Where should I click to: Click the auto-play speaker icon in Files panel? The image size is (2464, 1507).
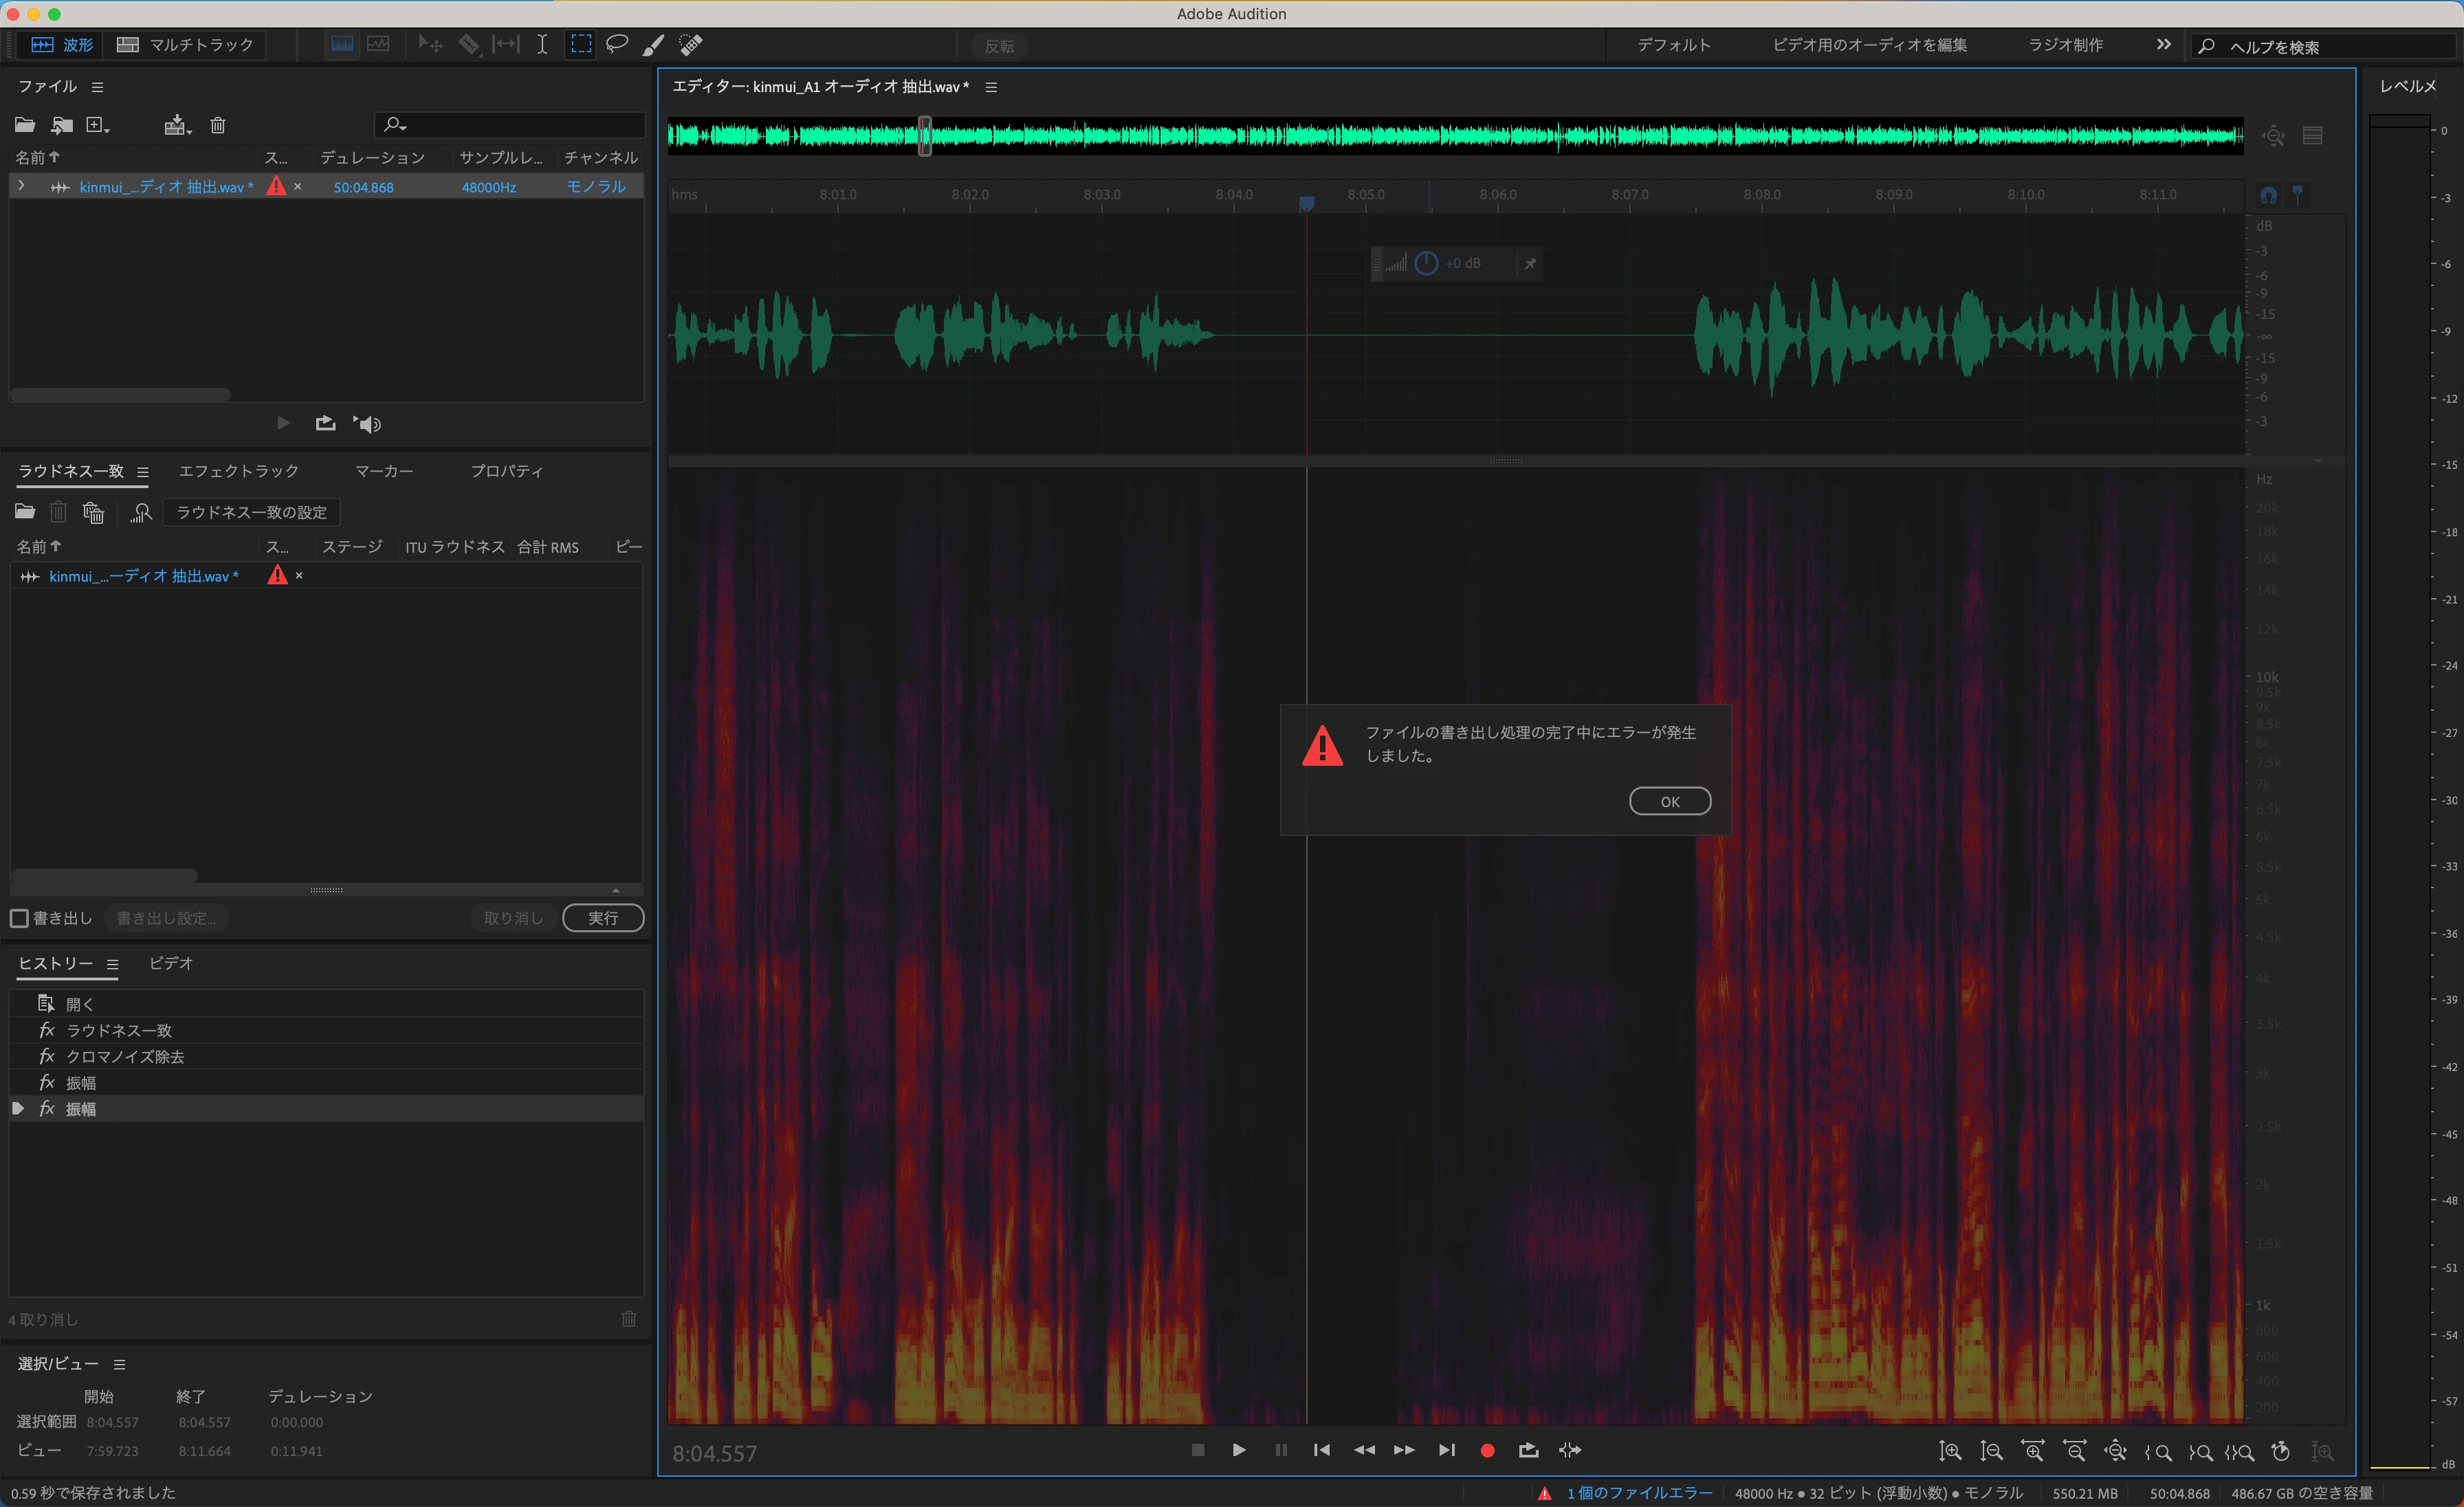tap(368, 424)
